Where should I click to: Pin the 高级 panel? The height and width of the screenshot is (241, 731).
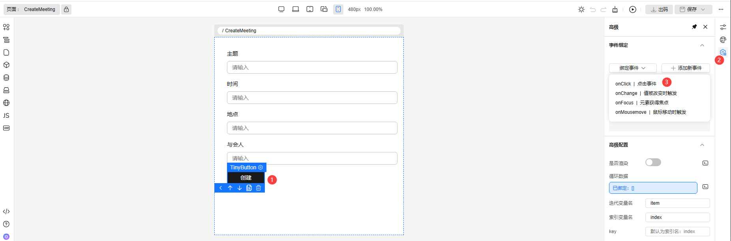(694, 27)
